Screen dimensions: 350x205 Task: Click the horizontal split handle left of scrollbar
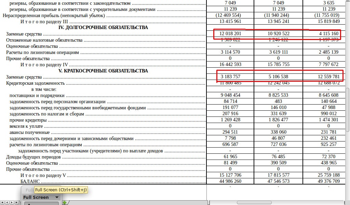coord(208,203)
